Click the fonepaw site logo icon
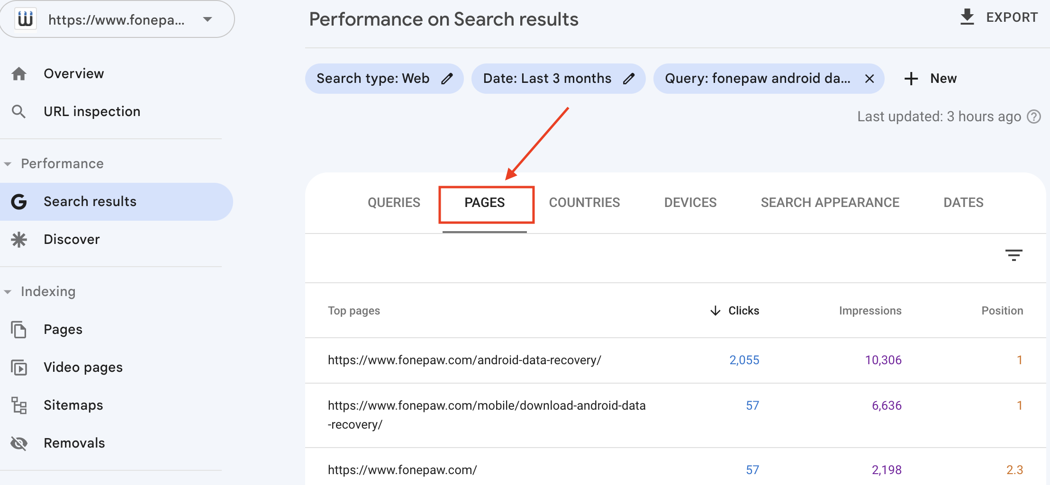The width and height of the screenshot is (1050, 485). click(x=25, y=19)
